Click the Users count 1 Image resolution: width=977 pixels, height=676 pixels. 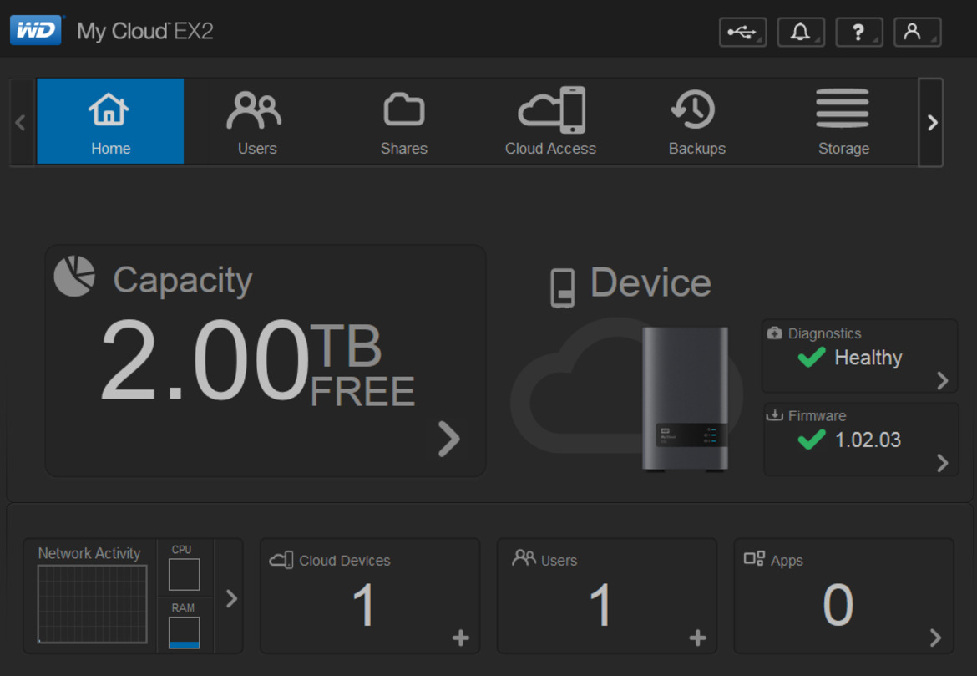pos(600,605)
